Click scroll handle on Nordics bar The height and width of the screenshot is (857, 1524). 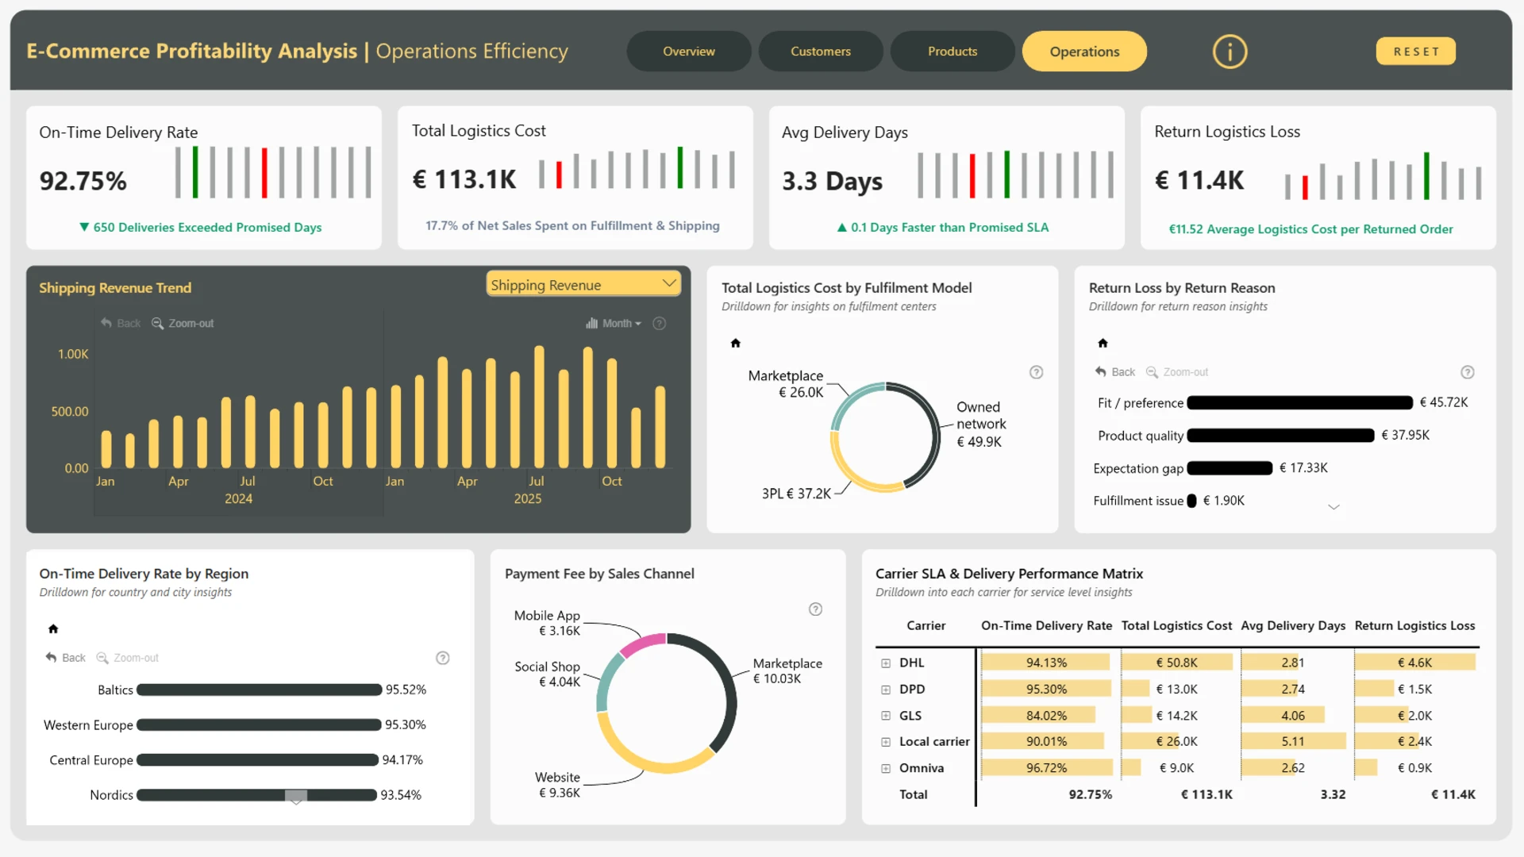click(x=296, y=795)
